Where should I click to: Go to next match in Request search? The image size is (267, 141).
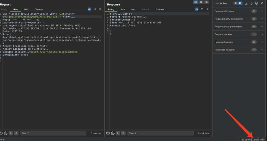(x=16, y=133)
